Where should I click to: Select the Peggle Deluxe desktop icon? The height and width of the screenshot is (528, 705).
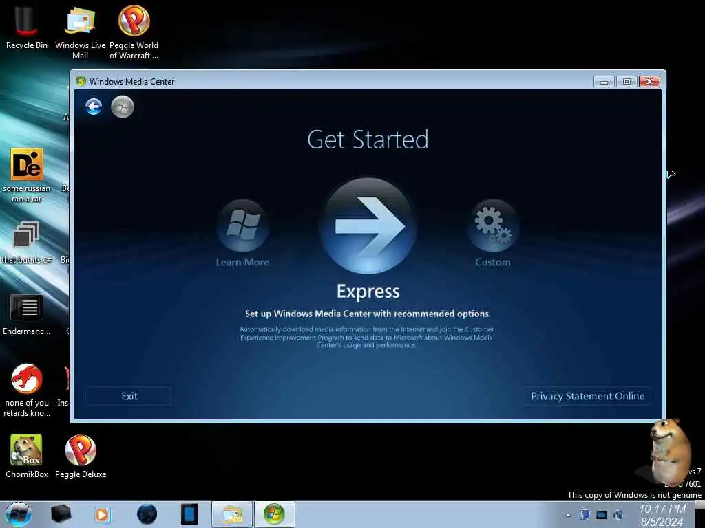(81, 456)
